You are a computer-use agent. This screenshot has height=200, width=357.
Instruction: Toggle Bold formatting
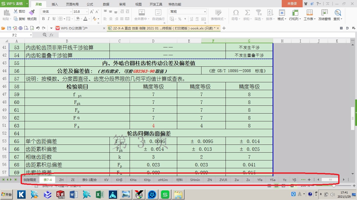click(43, 19)
